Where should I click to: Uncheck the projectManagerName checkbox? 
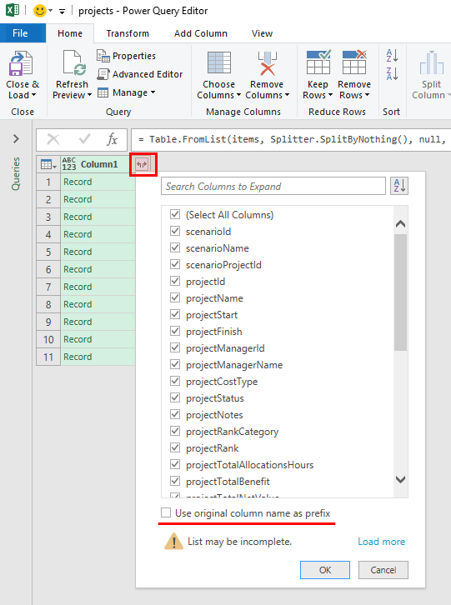pos(175,364)
